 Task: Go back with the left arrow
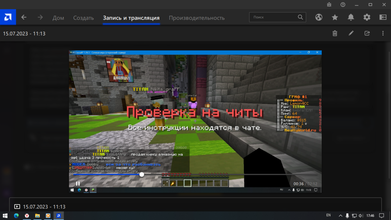click(x=24, y=17)
